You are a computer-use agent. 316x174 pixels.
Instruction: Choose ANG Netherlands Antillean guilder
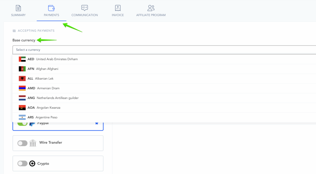57,98
